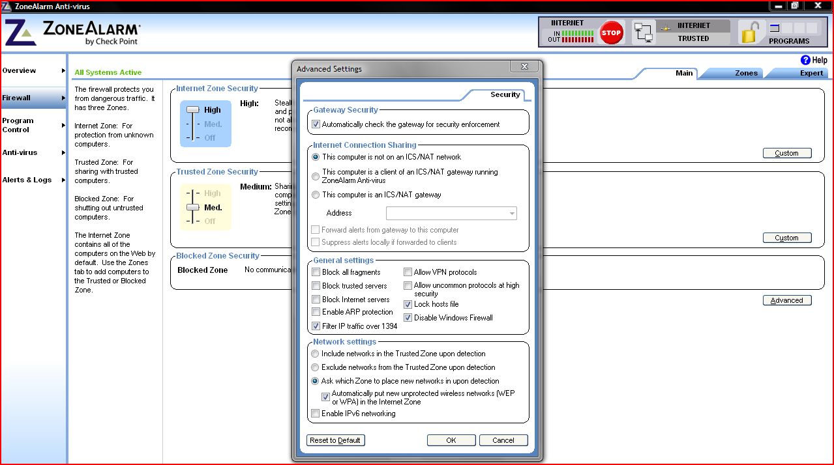
Task: Select 'client of an ICS/NAT gateway' option
Action: (316, 176)
